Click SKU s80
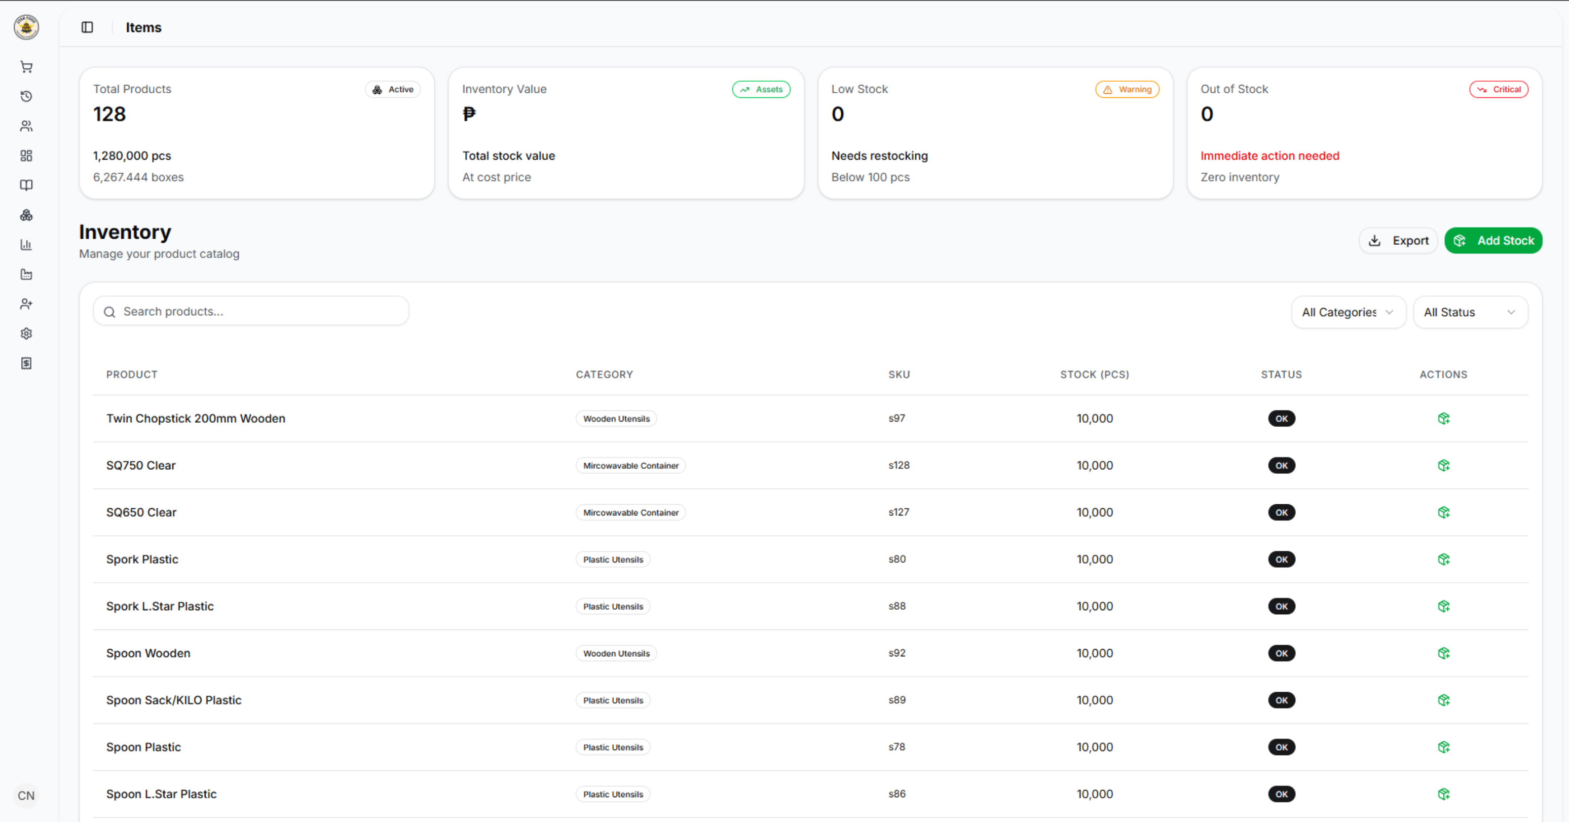The width and height of the screenshot is (1569, 822). (897, 559)
